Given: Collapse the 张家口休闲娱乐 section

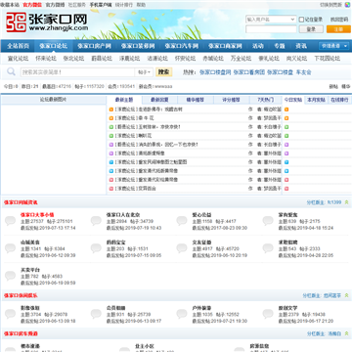Looking at the screenshot, I should (x=346, y=295).
